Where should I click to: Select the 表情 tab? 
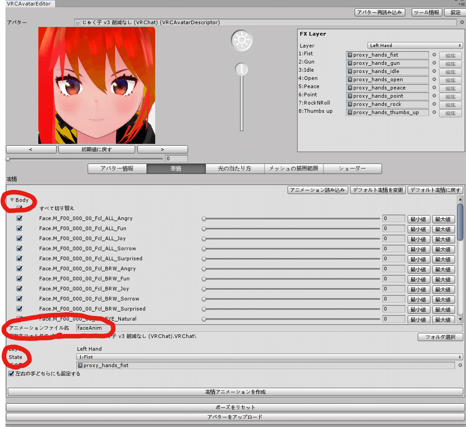pyautogui.click(x=176, y=169)
